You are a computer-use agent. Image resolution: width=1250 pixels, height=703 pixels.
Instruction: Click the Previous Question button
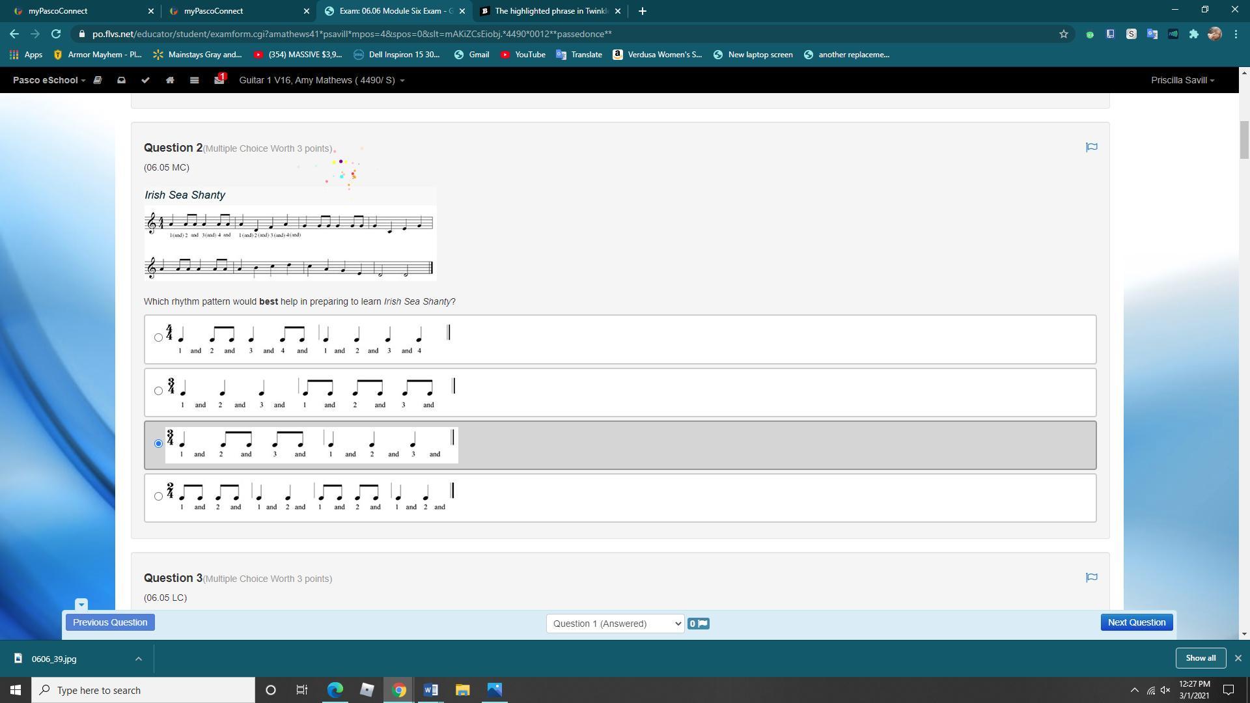110,622
